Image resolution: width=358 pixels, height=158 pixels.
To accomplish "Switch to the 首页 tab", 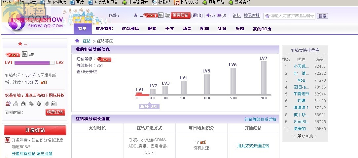I will coord(83,29).
